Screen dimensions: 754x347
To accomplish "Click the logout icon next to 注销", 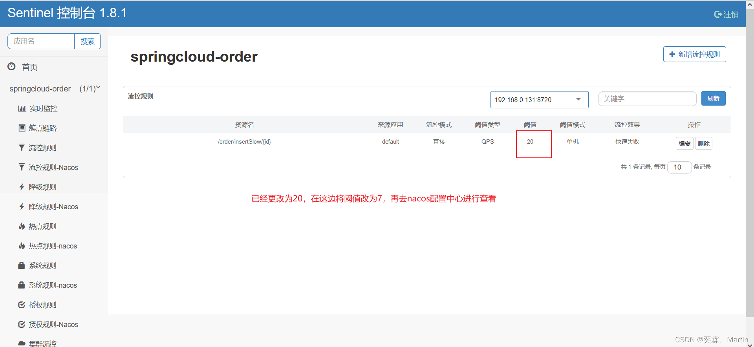I will (718, 15).
